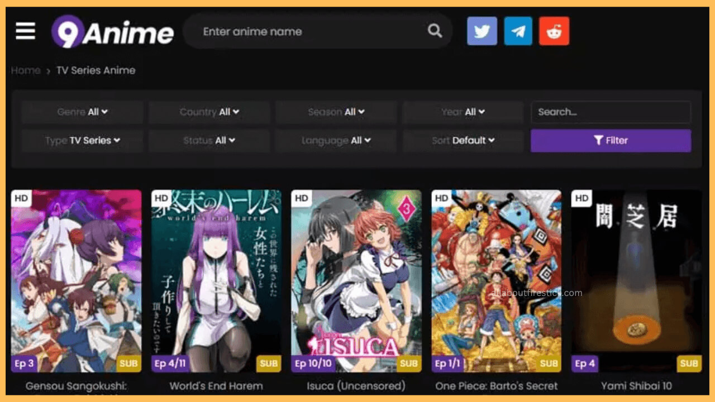Click the Search filter text field
Viewport: 715px width, 402px height.
[x=611, y=112]
